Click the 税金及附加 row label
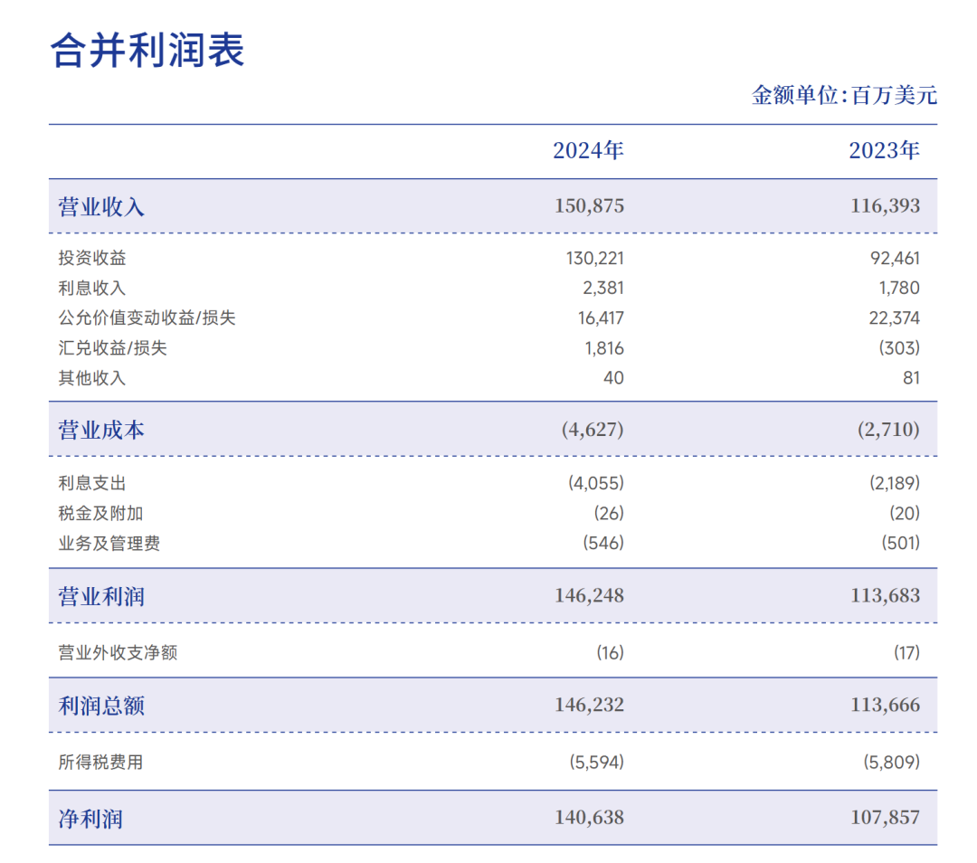 pyautogui.click(x=100, y=513)
